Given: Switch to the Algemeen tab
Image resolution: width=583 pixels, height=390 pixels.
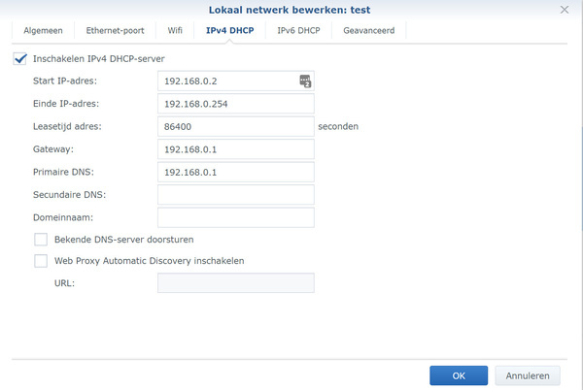Looking at the screenshot, I should [x=44, y=31].
